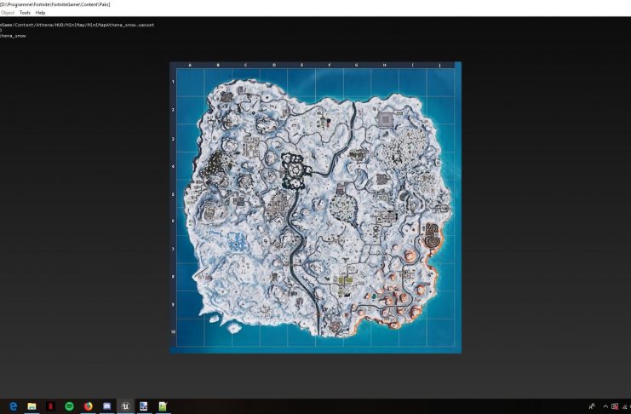
Task: Open Discord from the taskbar
Action: pyautogui.click(x=106, y=406)
